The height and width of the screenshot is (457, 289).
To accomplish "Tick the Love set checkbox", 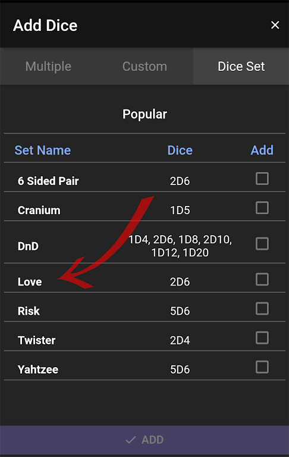I will 262,279.
